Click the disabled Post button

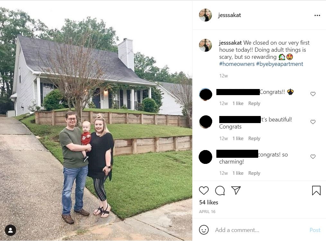[315, 230]
